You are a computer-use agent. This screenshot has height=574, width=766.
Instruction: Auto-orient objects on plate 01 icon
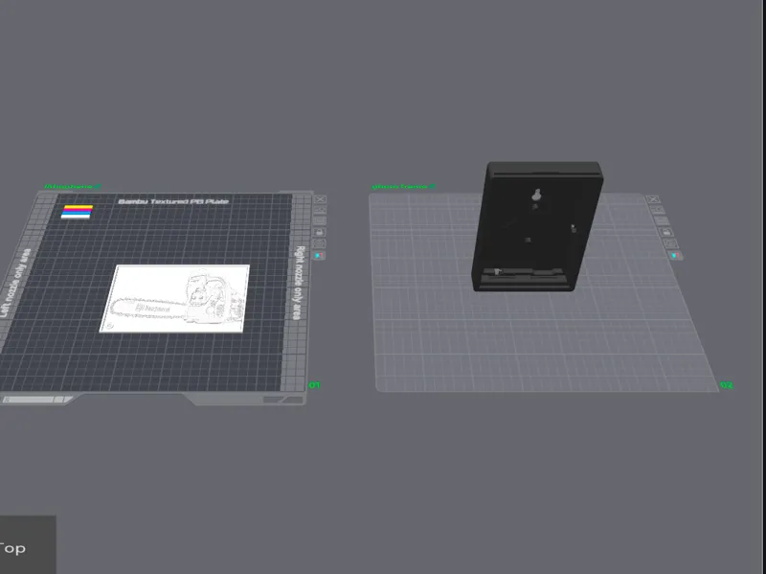[x=320, y=210]
